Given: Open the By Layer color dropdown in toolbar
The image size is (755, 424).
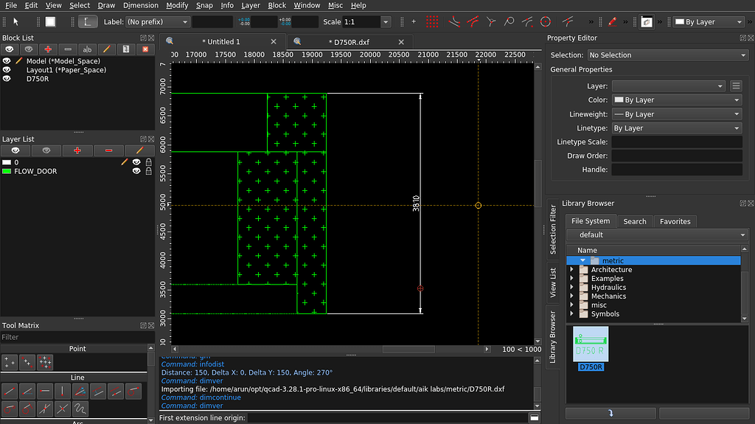Looking at the screenshot, I should [709, 21].
